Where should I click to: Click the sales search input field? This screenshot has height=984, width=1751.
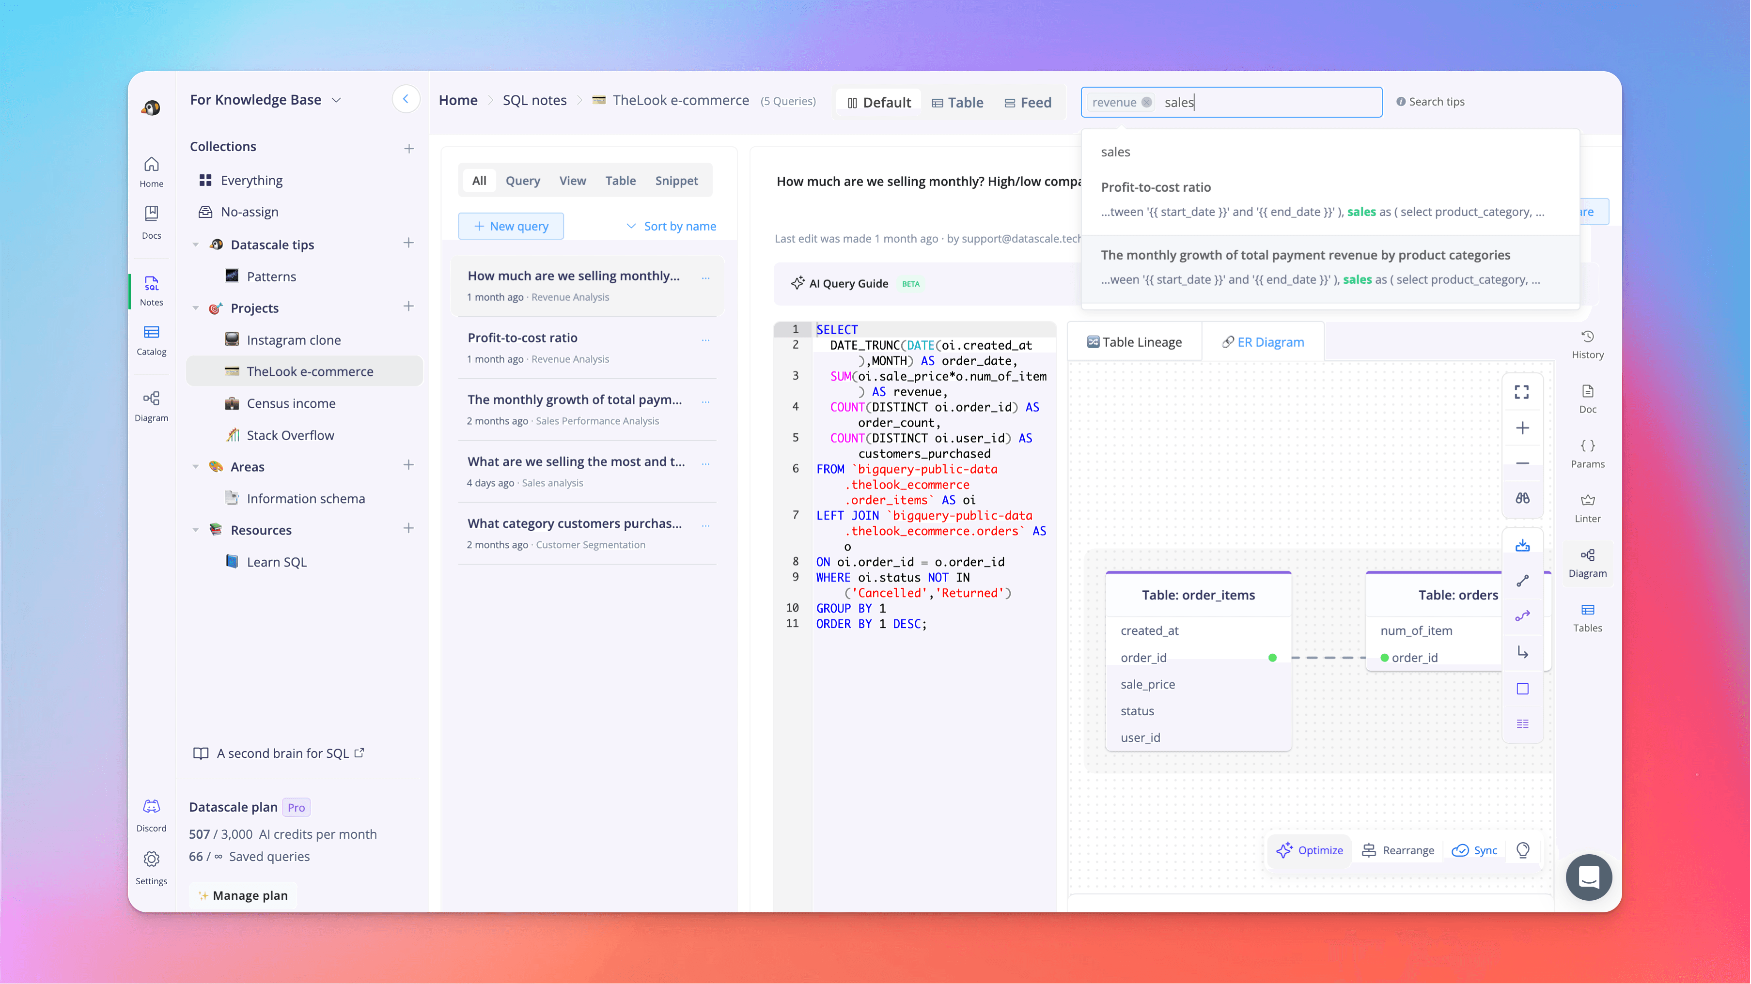pyautogui.click(x=1264, y=103)
